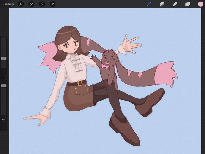Redo the last undone action
This screenshot has width=205, height=154.
[x=4, y=127]
